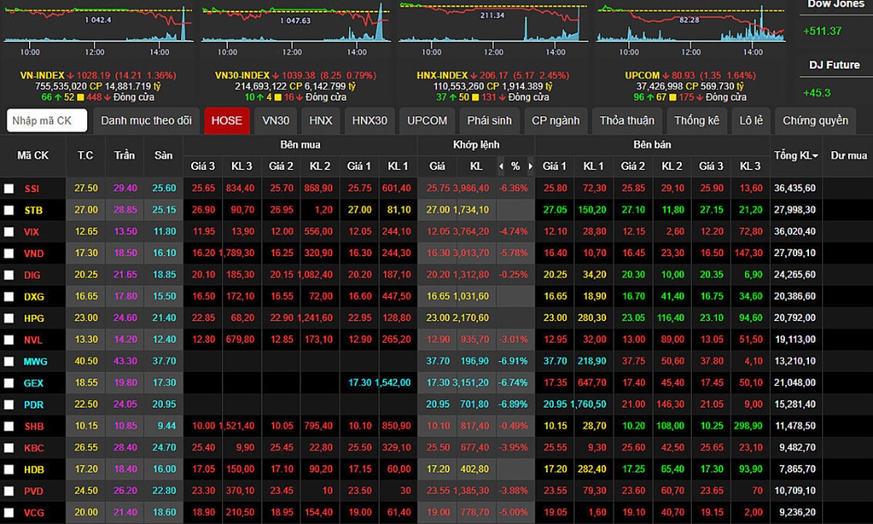The width and height of the screenshot is (873, 524).
Task: Open the Thỏa thuận view
Action: 627,121
